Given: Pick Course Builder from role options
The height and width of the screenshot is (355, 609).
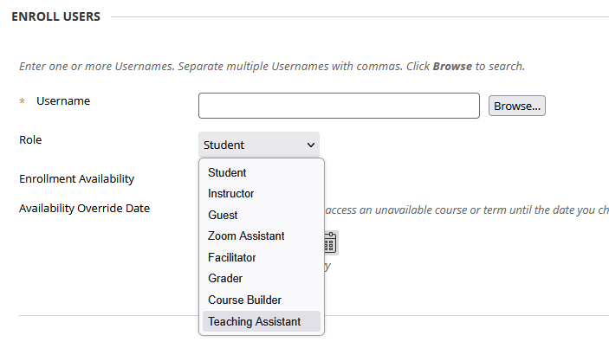Looking at the screenshot, I should click(x=244, y=300).
